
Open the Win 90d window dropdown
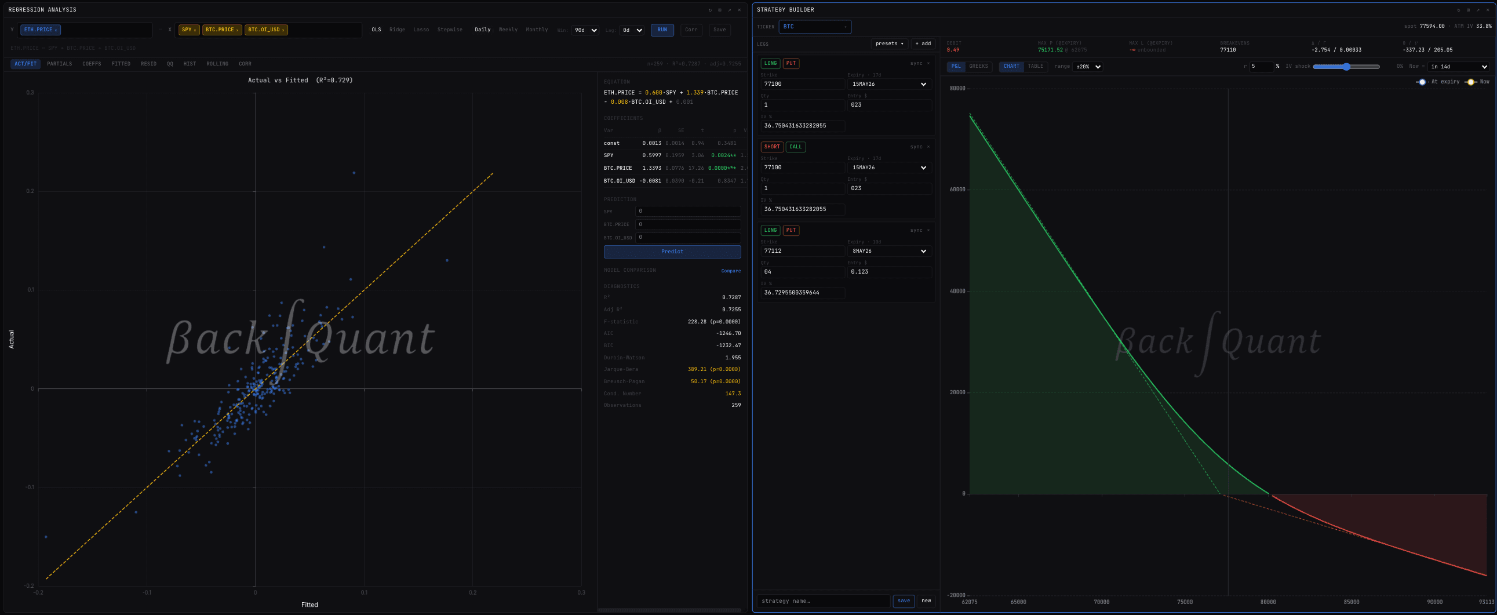click(585, 30)
